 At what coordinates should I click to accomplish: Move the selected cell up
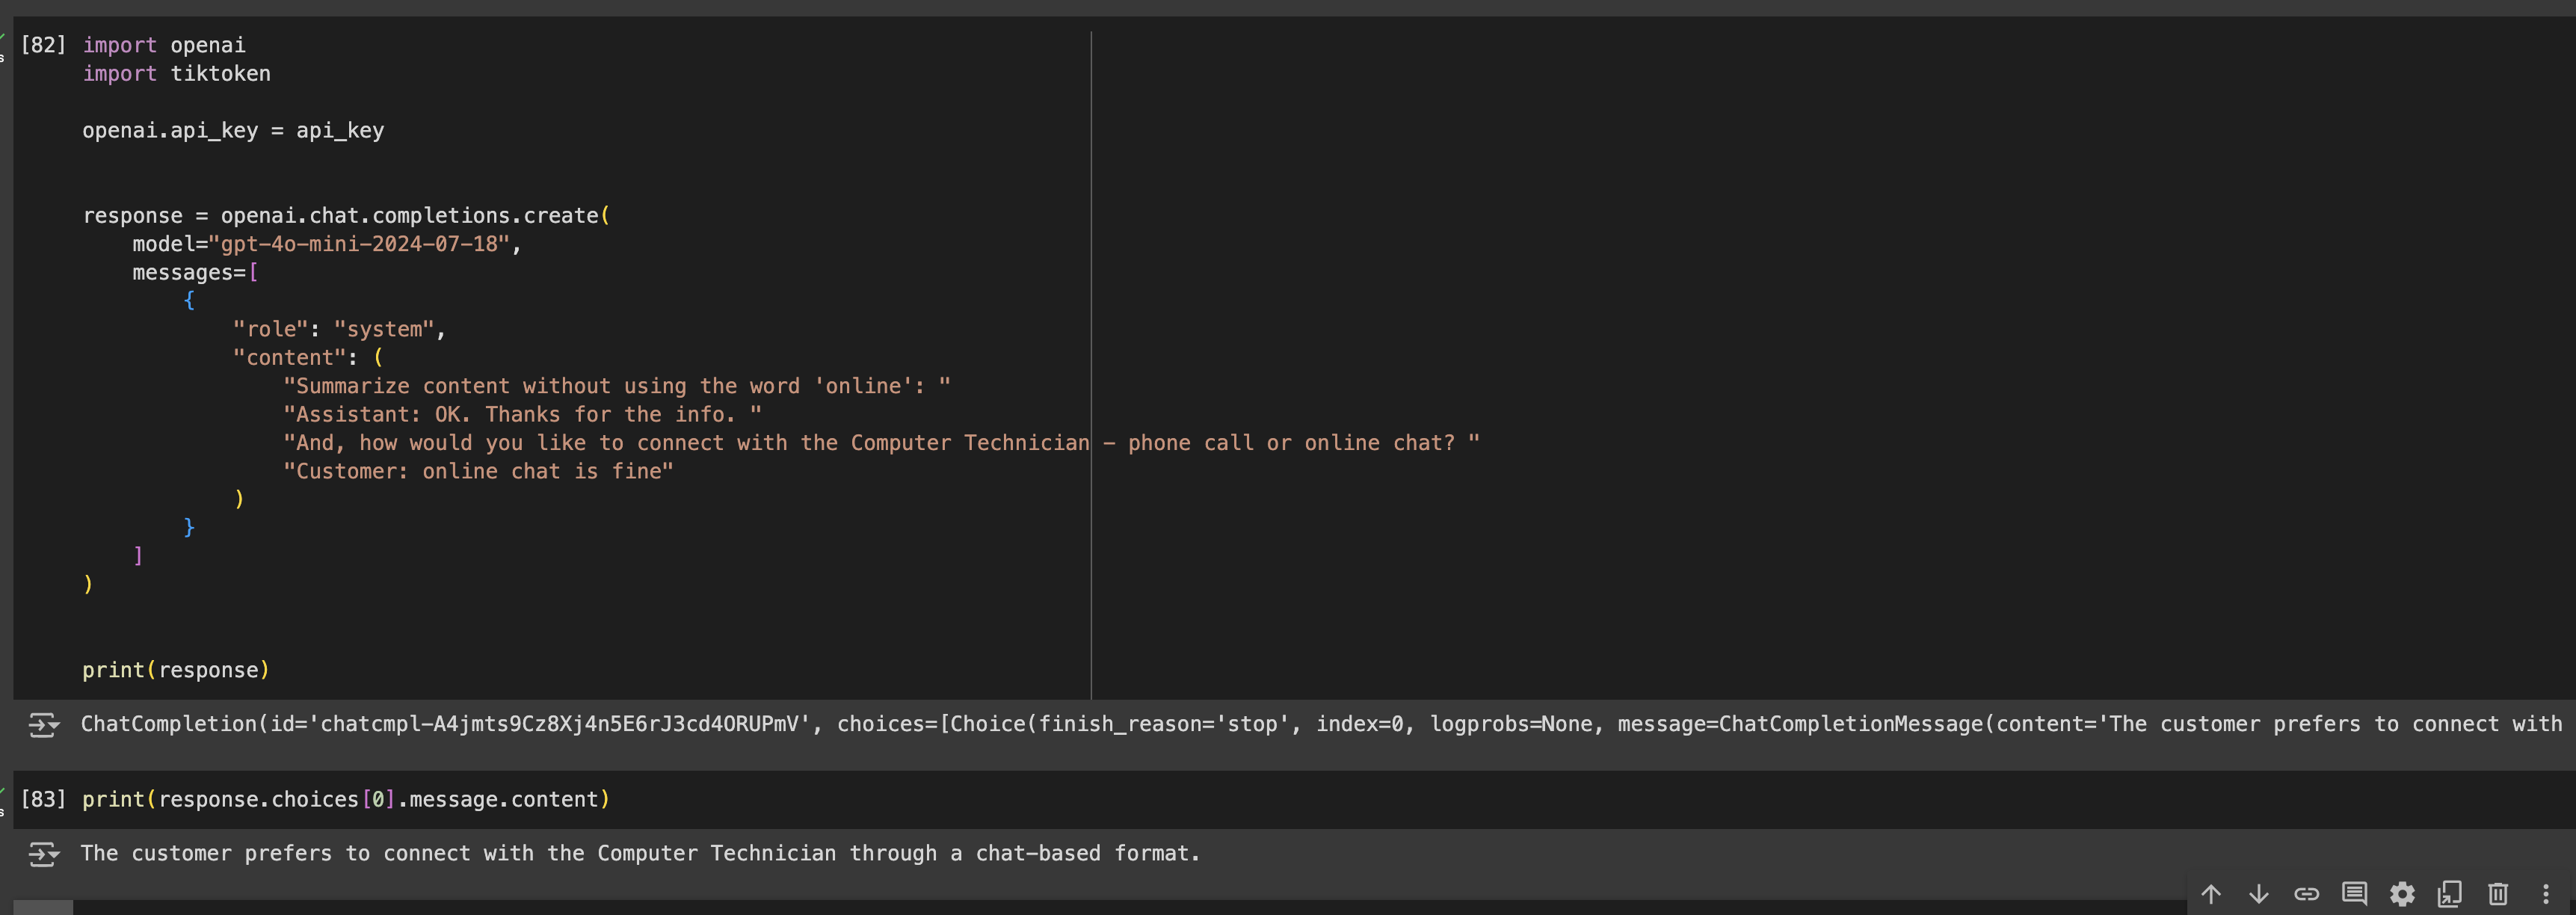pyautogui.click(x=2211, y=893)
